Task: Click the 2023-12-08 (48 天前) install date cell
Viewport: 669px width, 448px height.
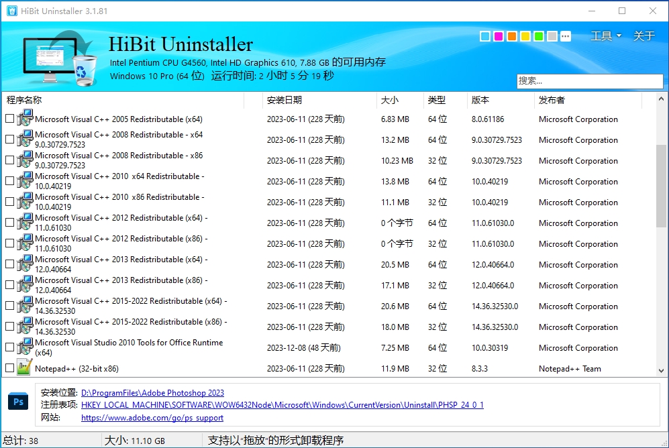Action: 304,348
